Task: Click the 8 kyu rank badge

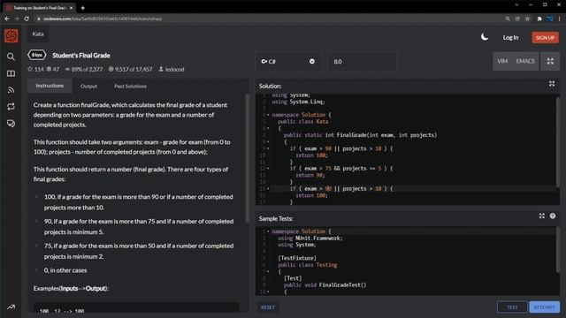Action: (x=37, y=55)
